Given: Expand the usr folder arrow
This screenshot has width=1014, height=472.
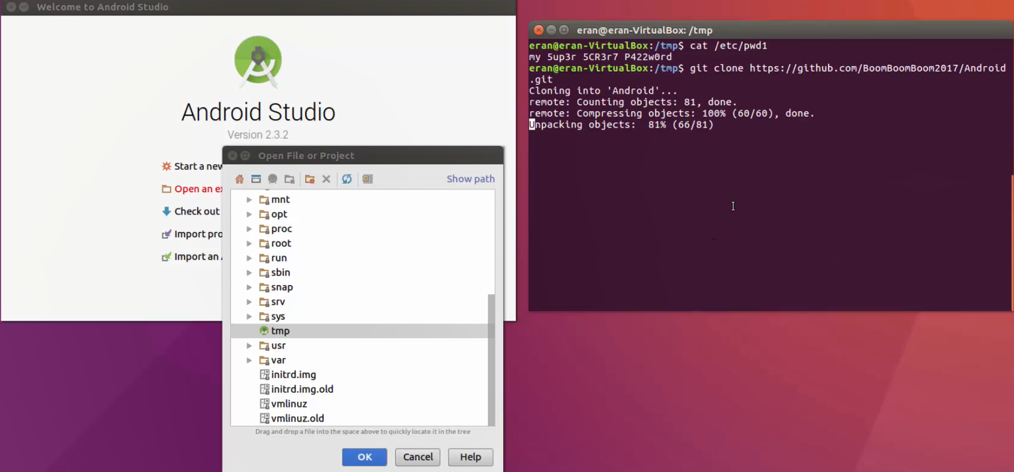Looking at the screenshot, I should coord(249,346).
